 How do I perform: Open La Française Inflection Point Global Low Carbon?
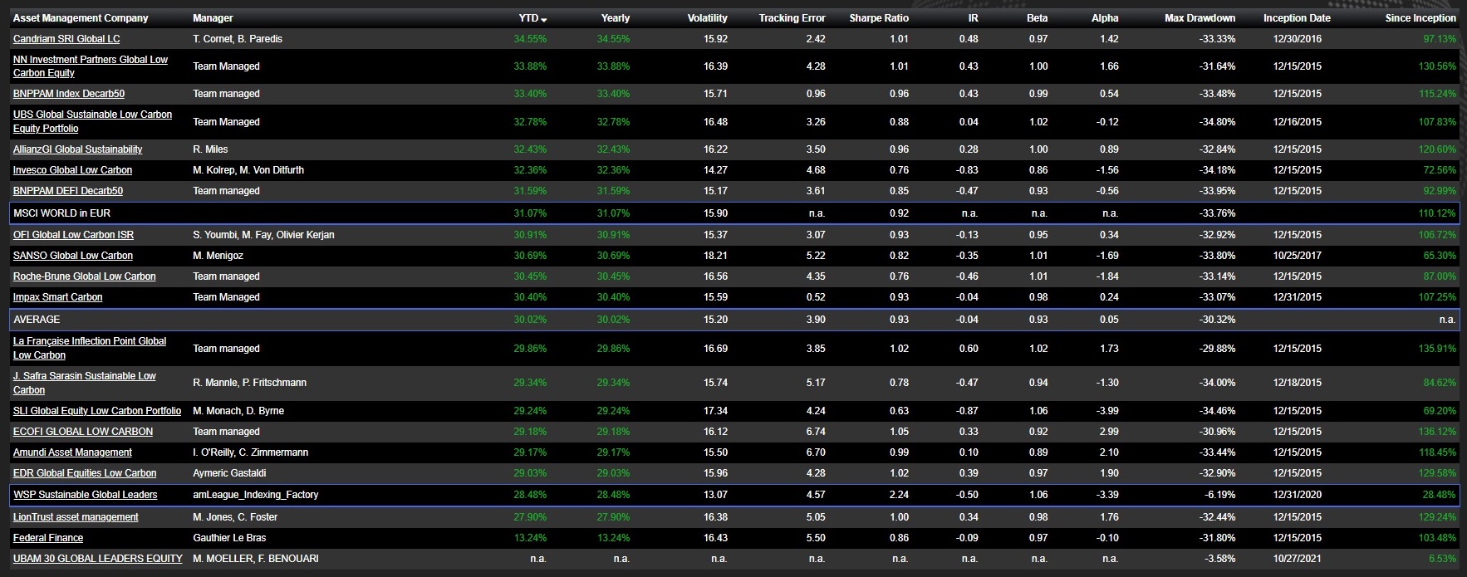coord(90,348)
